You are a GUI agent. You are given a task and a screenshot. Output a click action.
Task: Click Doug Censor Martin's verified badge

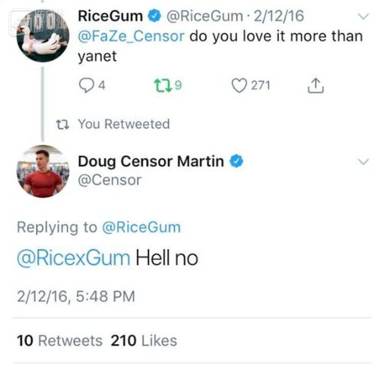pos(235,162)
